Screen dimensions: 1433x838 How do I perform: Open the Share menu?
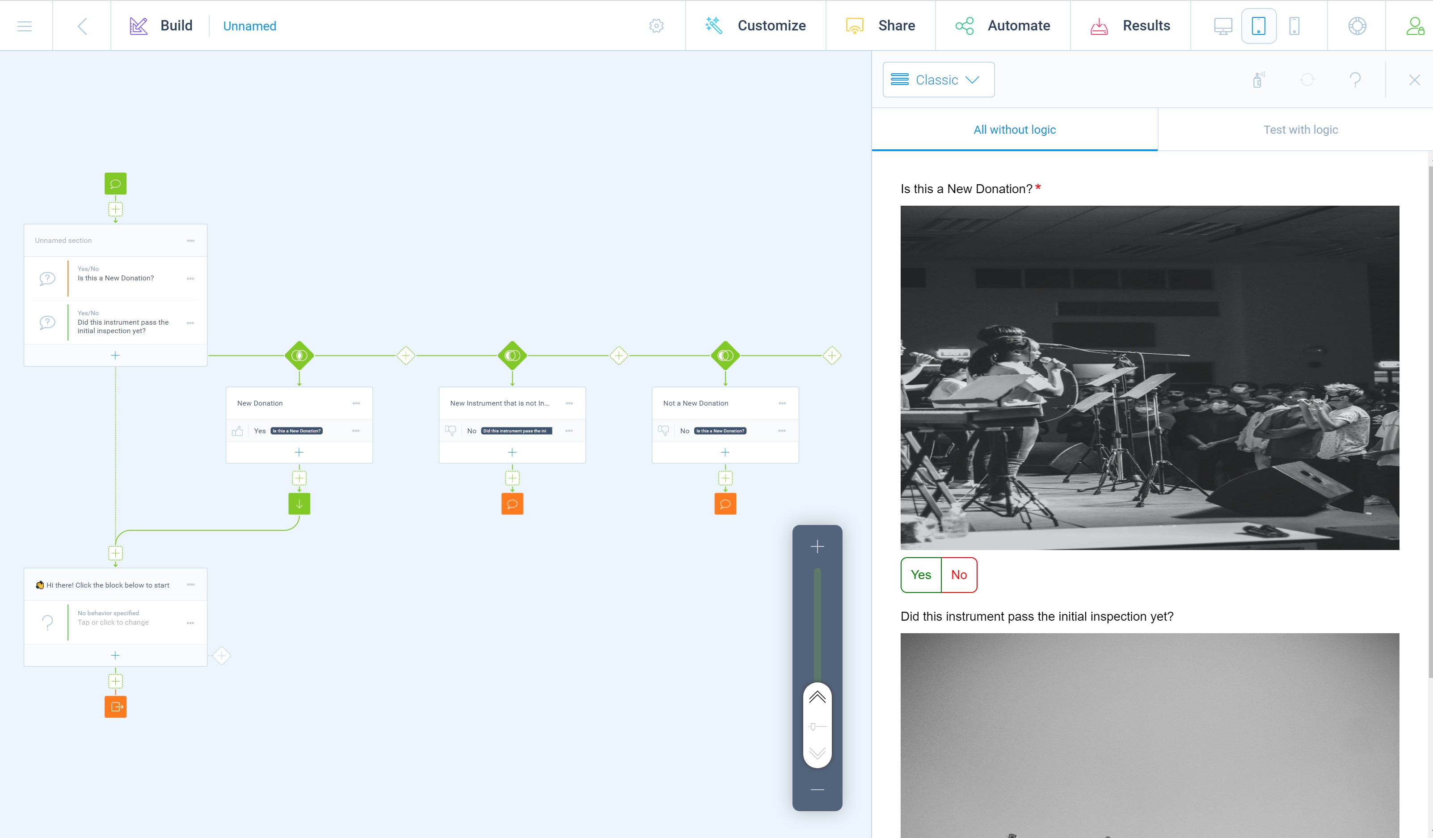coord(880,26)
